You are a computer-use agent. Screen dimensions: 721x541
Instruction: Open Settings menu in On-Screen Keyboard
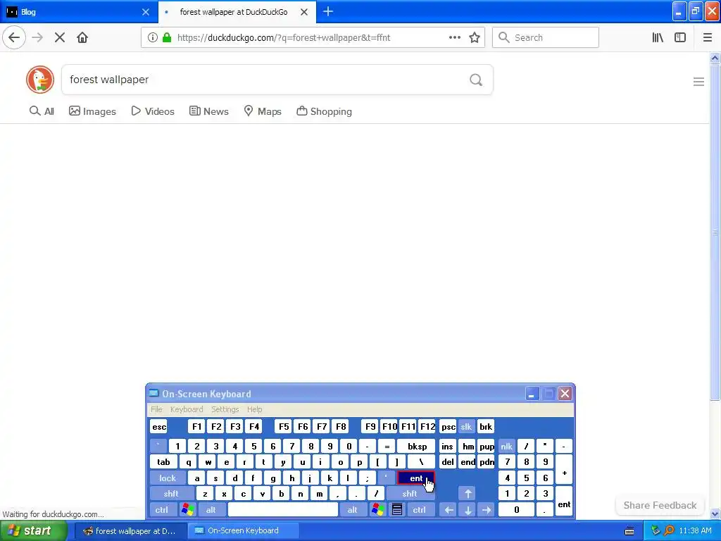225,409
